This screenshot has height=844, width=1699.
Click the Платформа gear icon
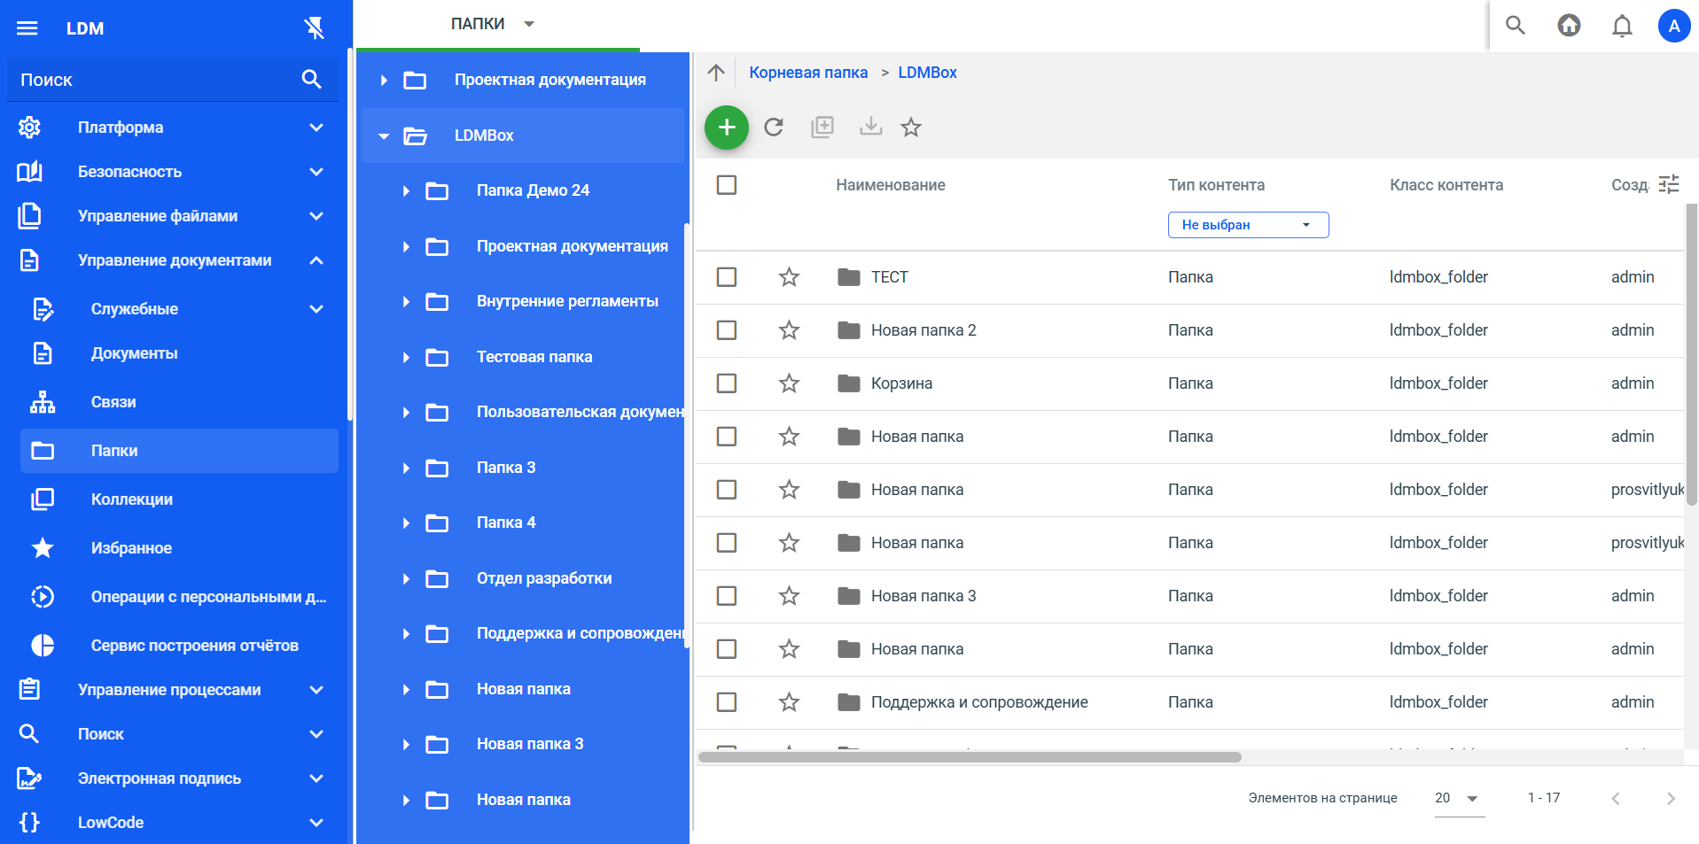click(29, 128)
